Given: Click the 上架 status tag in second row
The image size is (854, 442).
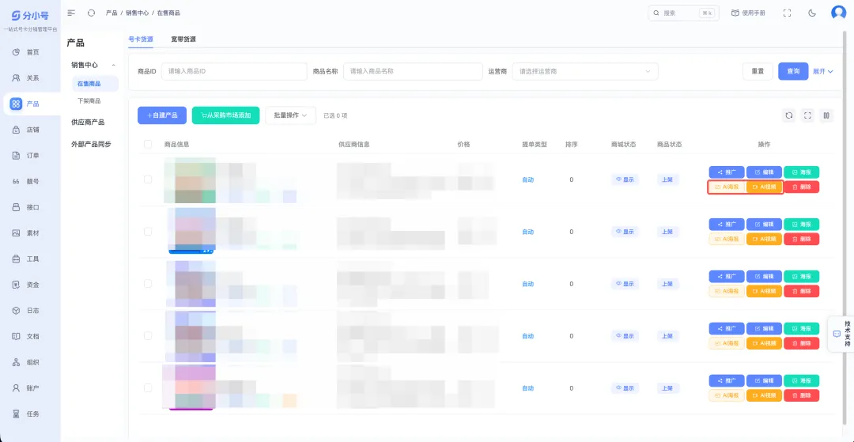Looking at the screenshot, I should coord(667,232).
